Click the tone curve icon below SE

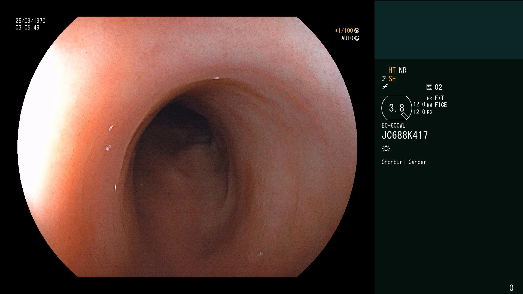[385, 87]
